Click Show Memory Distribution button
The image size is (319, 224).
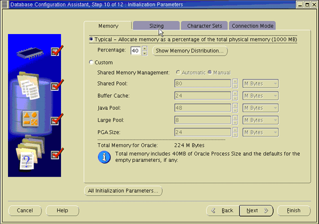(x=190, y=51)
